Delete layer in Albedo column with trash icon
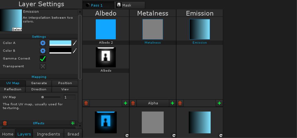This screenshot has height=138, width=297. [x=86, y=103]
